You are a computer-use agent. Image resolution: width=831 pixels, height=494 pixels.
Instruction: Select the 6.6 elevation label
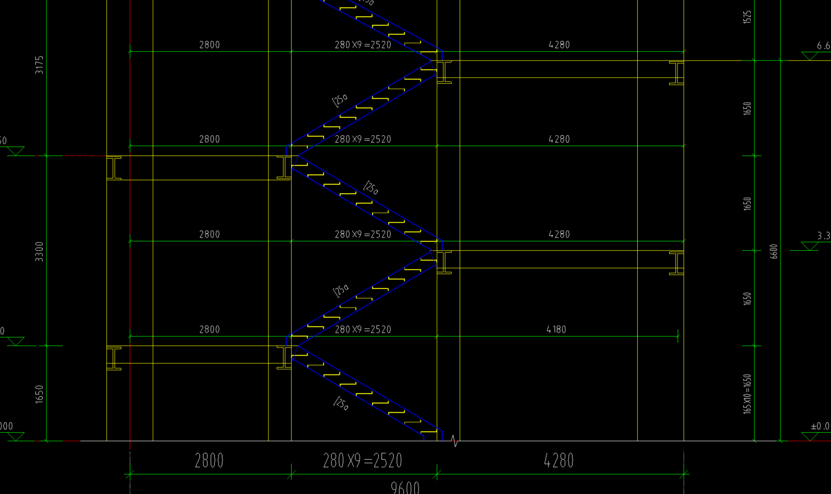click(x=823, y=45)
